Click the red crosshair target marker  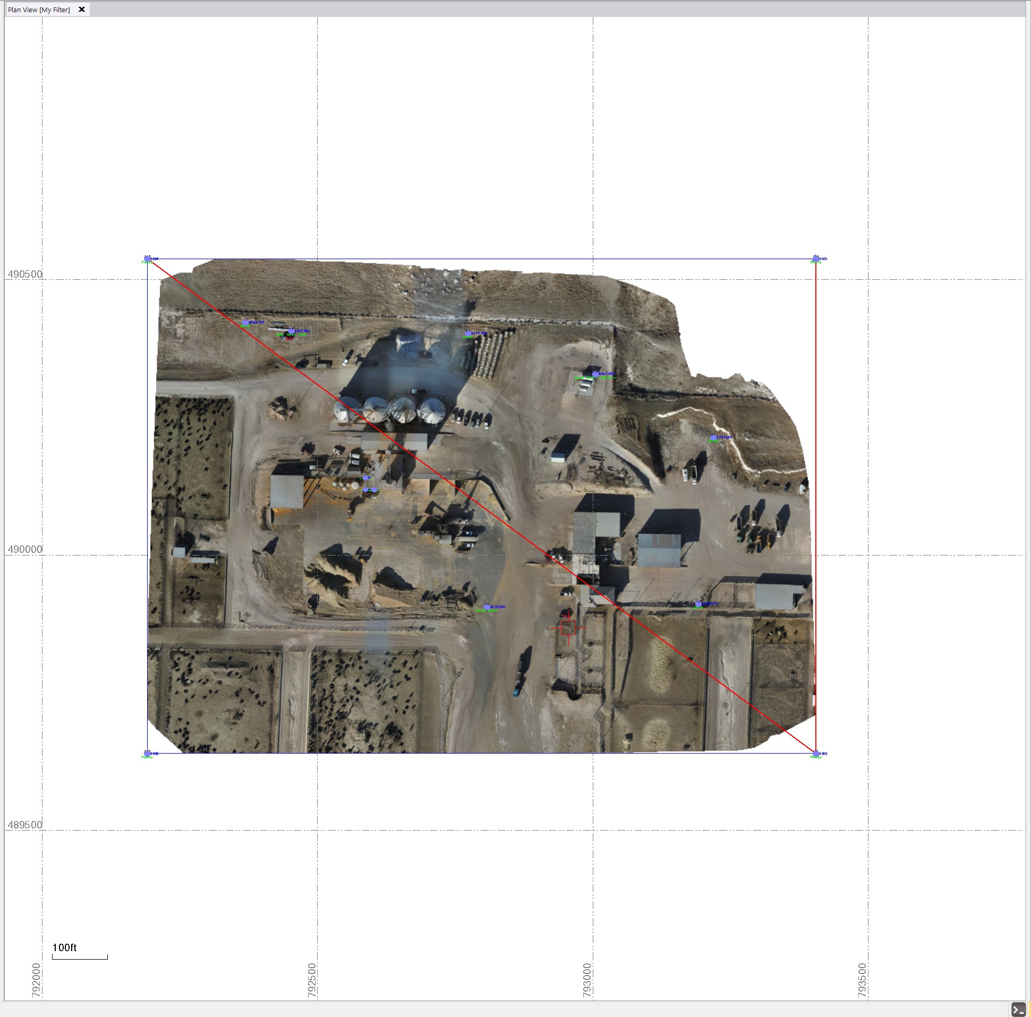(x=568, y=628)
